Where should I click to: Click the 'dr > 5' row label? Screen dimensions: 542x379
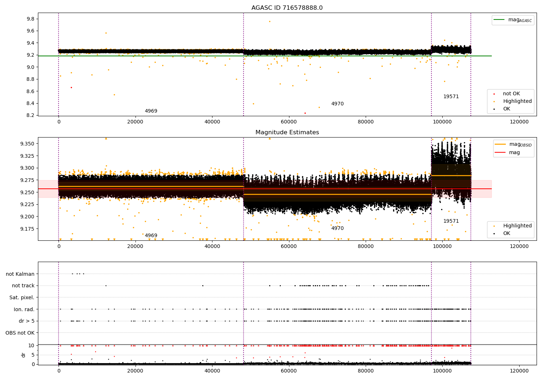27,321
